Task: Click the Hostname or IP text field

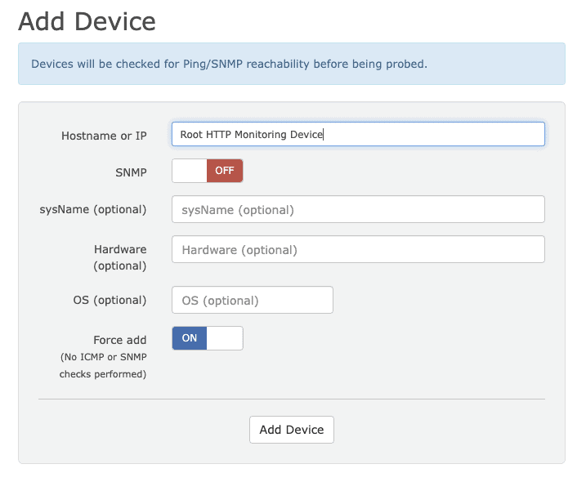Action: tap(358, 134)
